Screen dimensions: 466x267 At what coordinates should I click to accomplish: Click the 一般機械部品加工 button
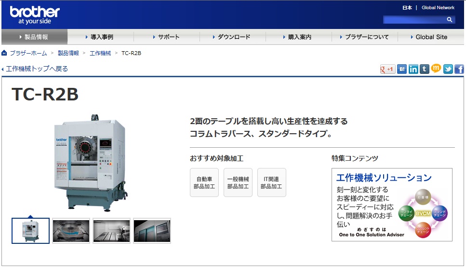238,183
